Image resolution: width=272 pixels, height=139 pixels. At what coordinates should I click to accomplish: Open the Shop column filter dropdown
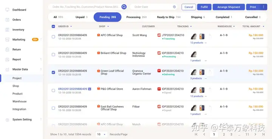coord(108,26)
